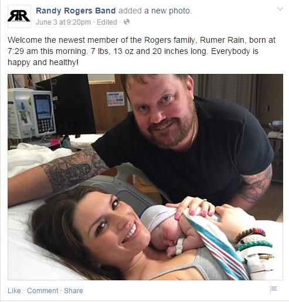Click the man's face in the photo
The image size is (289, 302).
click(x=161, y=111)
